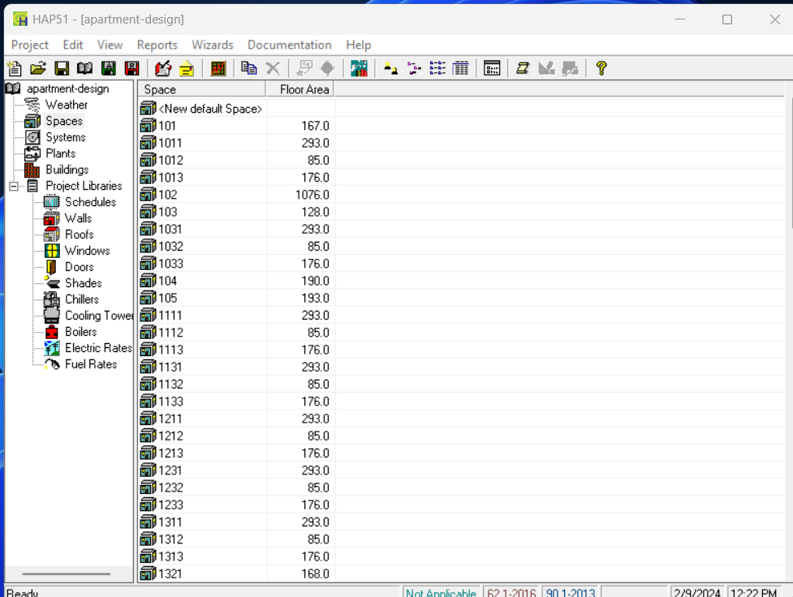This screenshot has width=793, height=597.
Task: Click the Save Project floppy disk icon
Action: tap(62, 69)
